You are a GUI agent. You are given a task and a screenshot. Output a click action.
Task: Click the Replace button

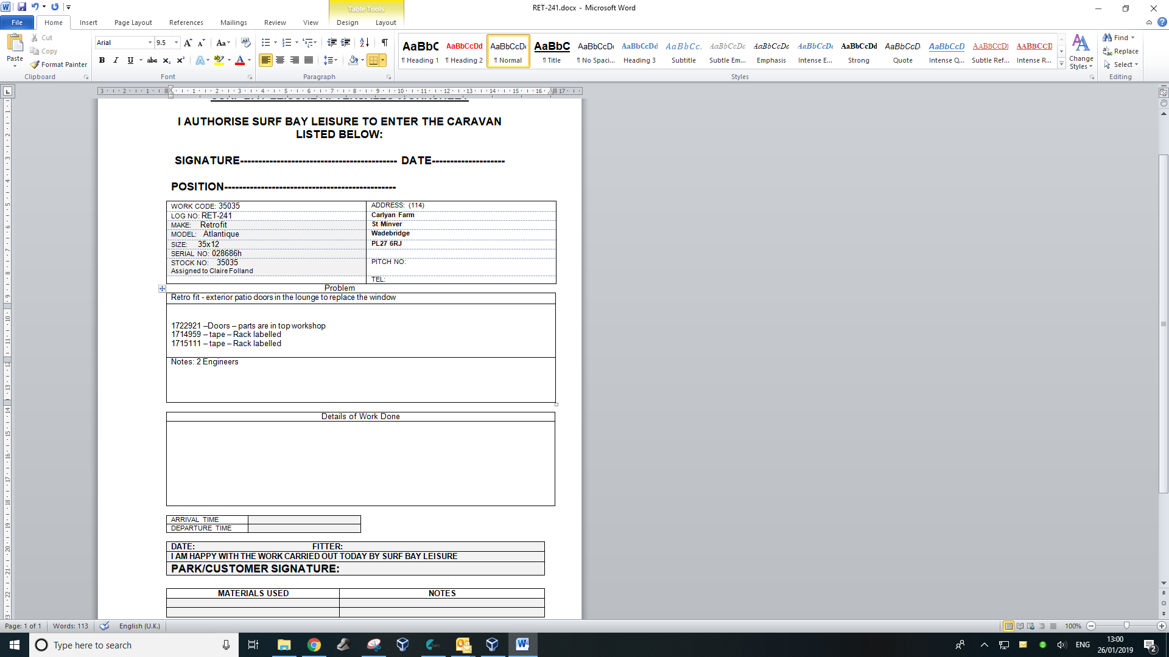1120,51
